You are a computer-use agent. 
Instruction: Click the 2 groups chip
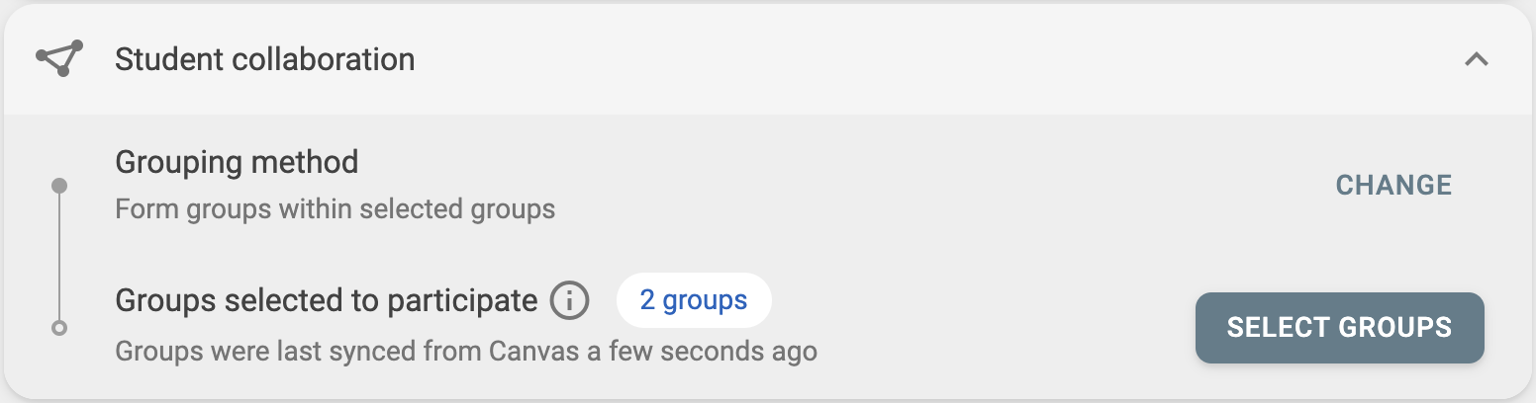pyautogui.click(x=693, y=300)
